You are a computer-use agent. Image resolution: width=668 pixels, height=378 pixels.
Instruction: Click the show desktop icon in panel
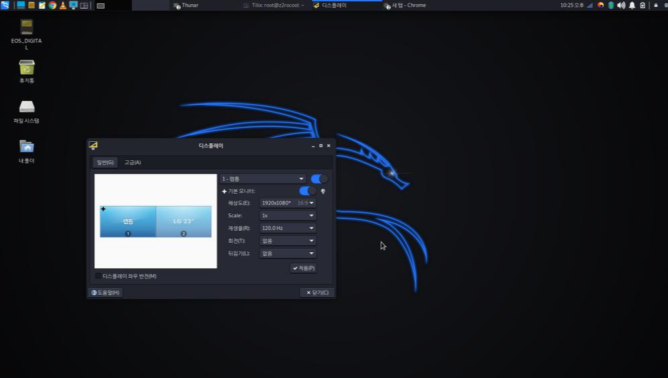pos(20,5)
